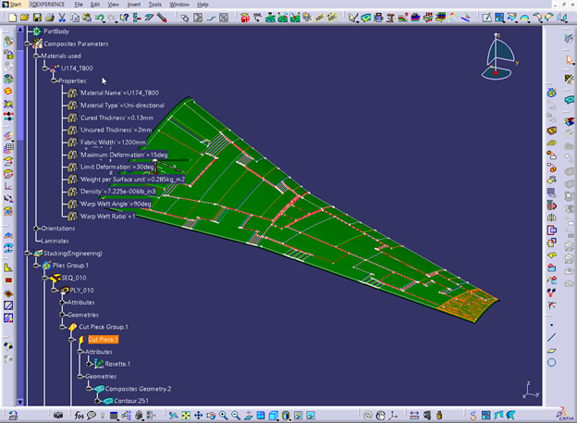Open the Insert menu

[x=135, y=5]
